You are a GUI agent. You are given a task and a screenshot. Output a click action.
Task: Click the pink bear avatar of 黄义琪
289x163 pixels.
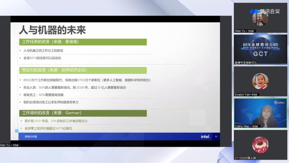pos(260,145)
